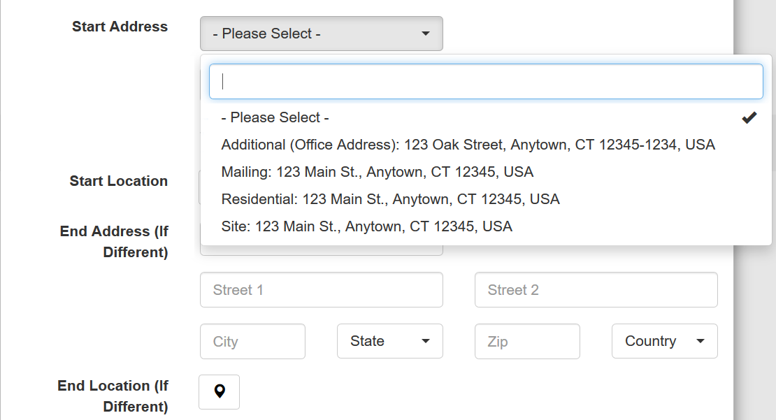Pick the Additional Office Address option
Screen dimensions: 776x420
(468, 145)
